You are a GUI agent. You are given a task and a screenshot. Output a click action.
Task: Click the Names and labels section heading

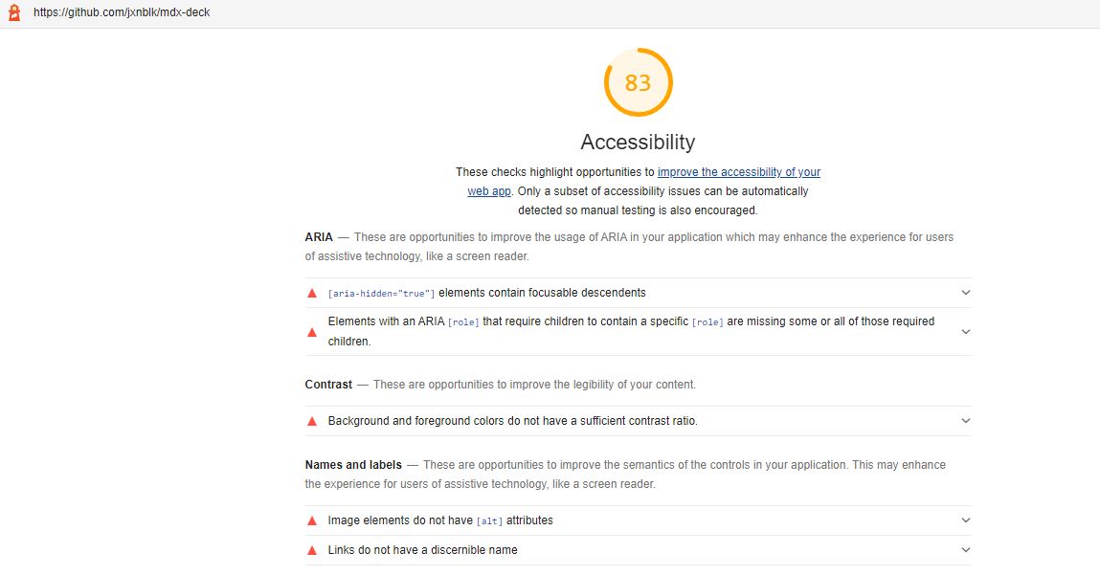coord(353,465)
